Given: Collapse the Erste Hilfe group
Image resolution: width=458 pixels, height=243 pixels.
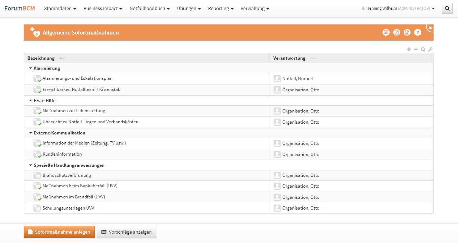Looking at the screenshot, I should point(31,101).
